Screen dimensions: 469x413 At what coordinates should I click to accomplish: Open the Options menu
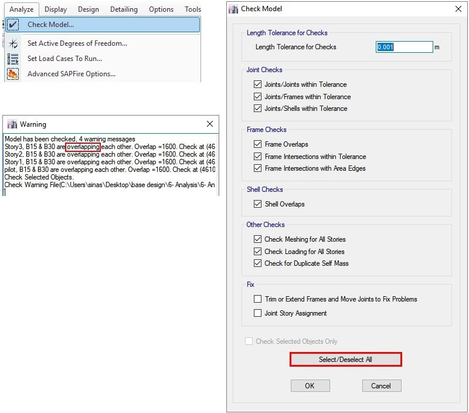[161, 9]
